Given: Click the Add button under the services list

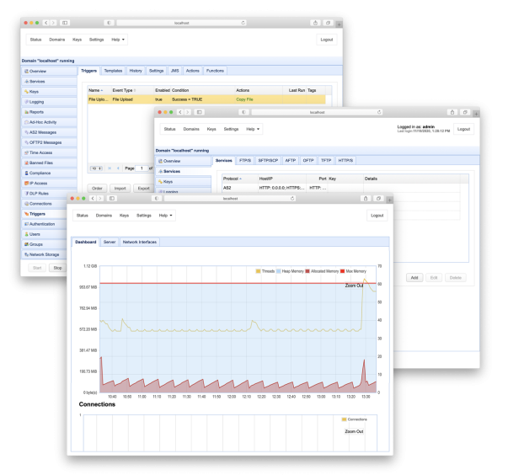Looking at the screenshot, I should click(414, 277).
